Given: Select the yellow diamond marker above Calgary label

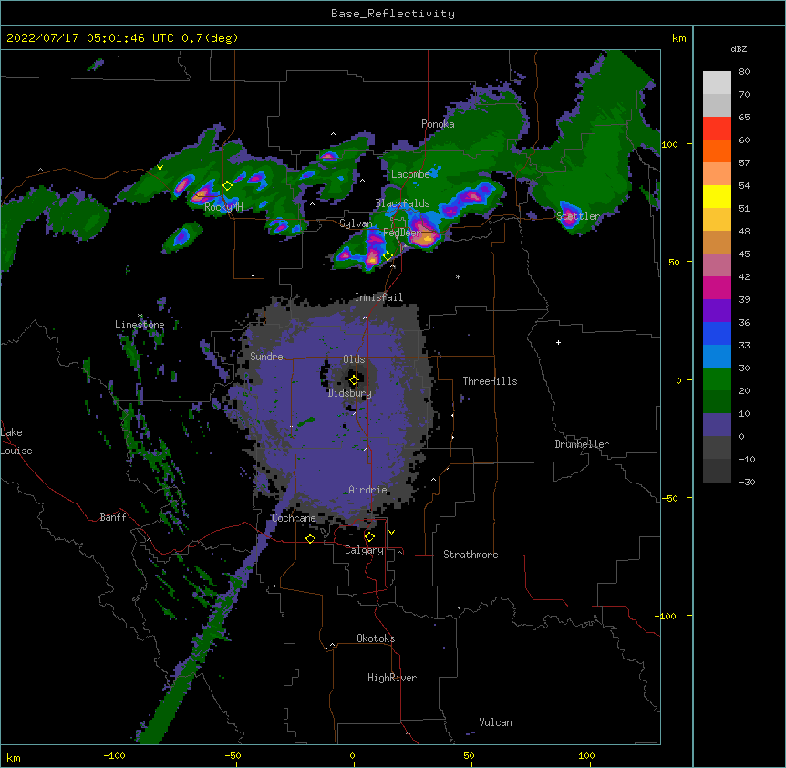Looking at the screenshot, I should tap(369, 537).
